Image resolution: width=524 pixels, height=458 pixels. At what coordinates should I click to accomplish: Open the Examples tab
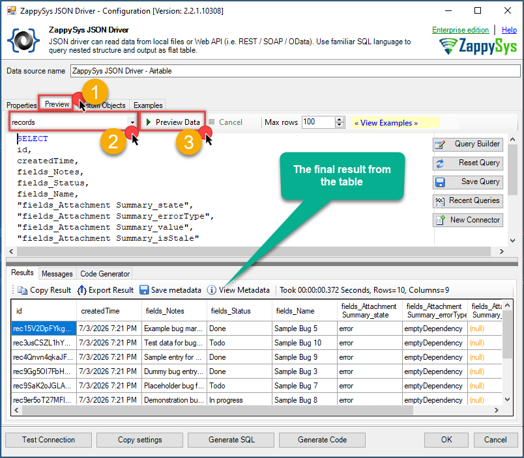(148, 105)
